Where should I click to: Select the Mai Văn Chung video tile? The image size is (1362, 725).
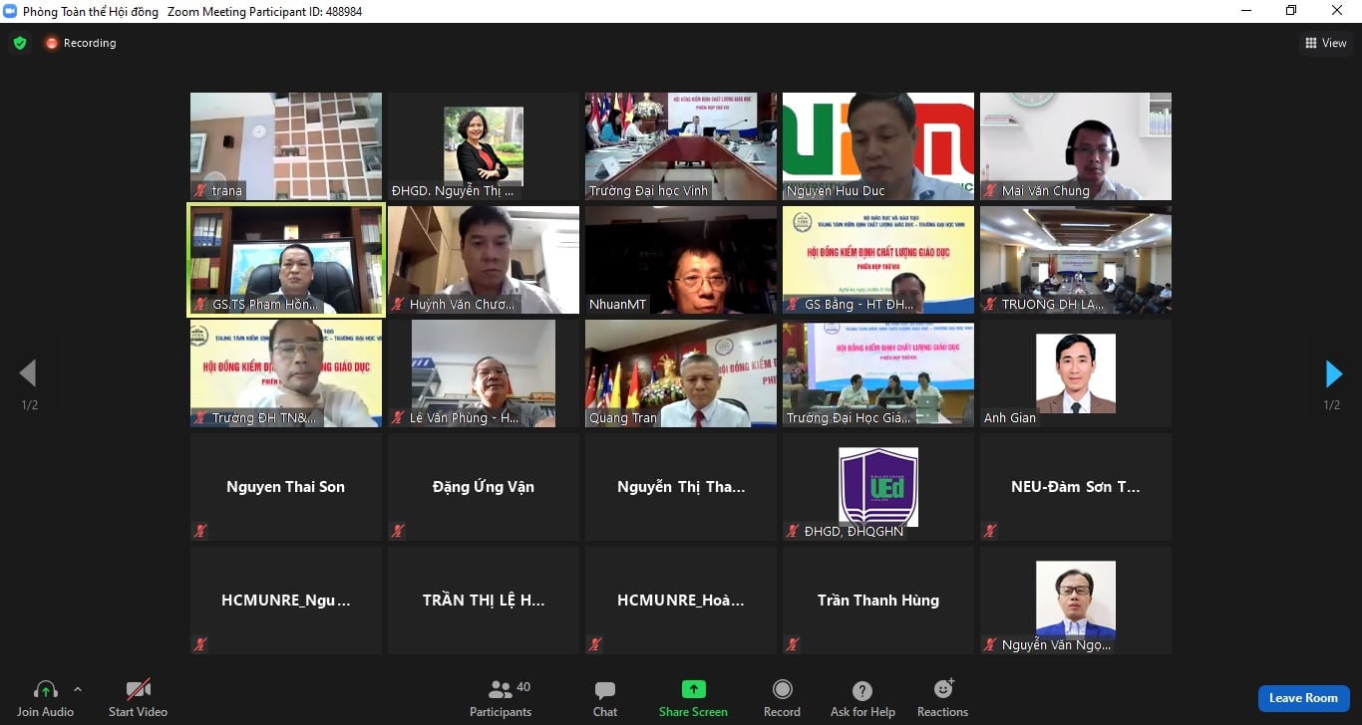(1075, 146)
